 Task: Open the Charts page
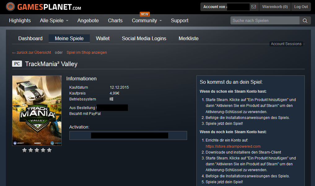tap(115, 21)
